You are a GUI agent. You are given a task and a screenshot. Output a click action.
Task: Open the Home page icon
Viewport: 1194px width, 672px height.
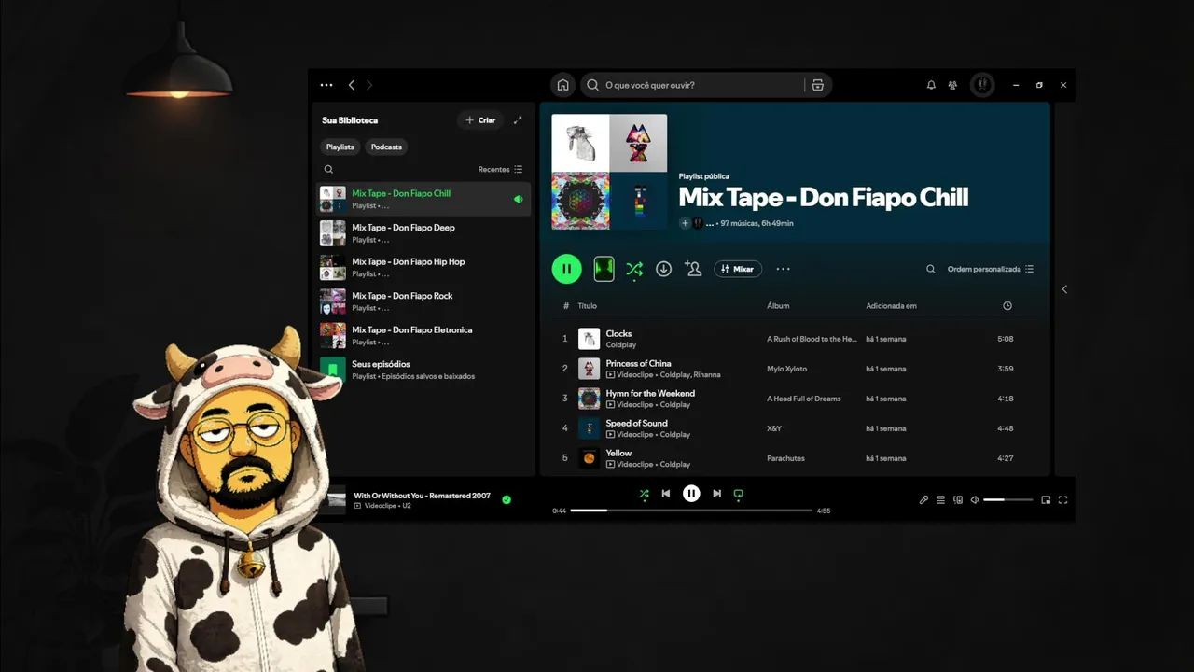pyautogui.click(x=562, y=85)
